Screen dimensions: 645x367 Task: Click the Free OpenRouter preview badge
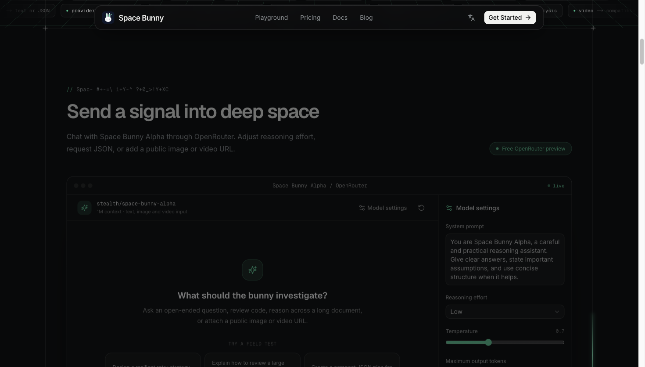[530, 148]
